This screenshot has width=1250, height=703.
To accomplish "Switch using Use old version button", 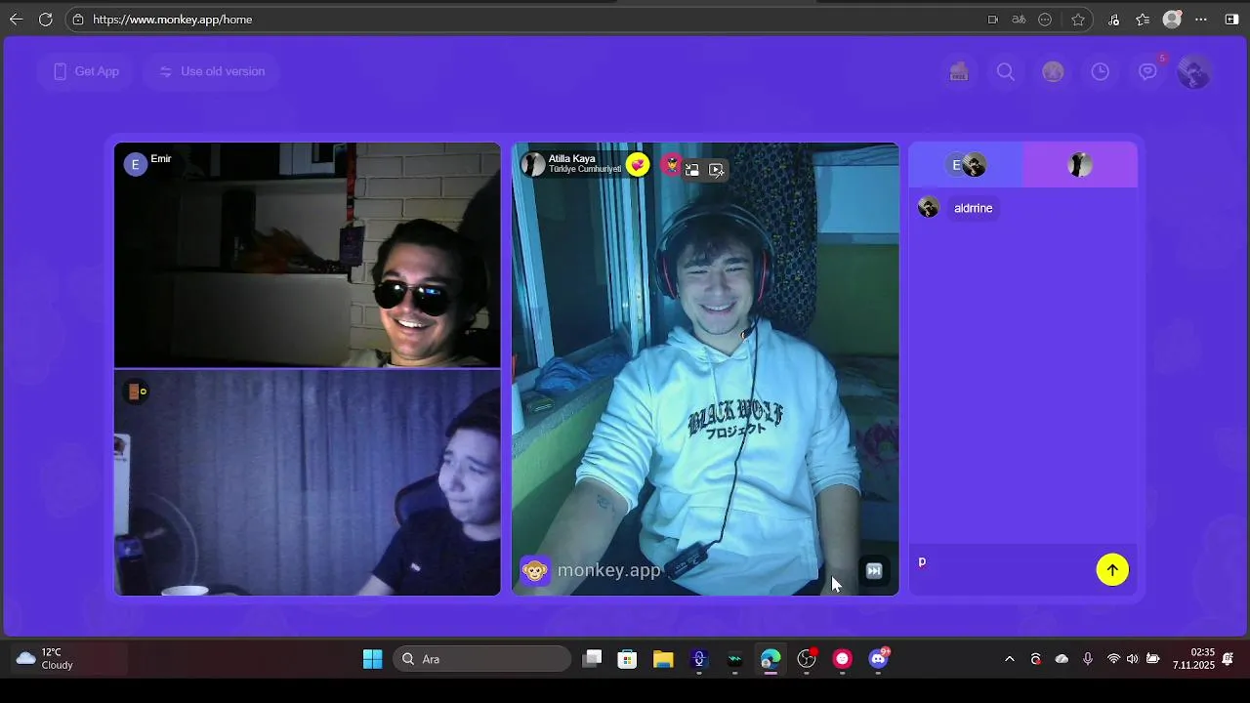I will click(x=211, y=71).
